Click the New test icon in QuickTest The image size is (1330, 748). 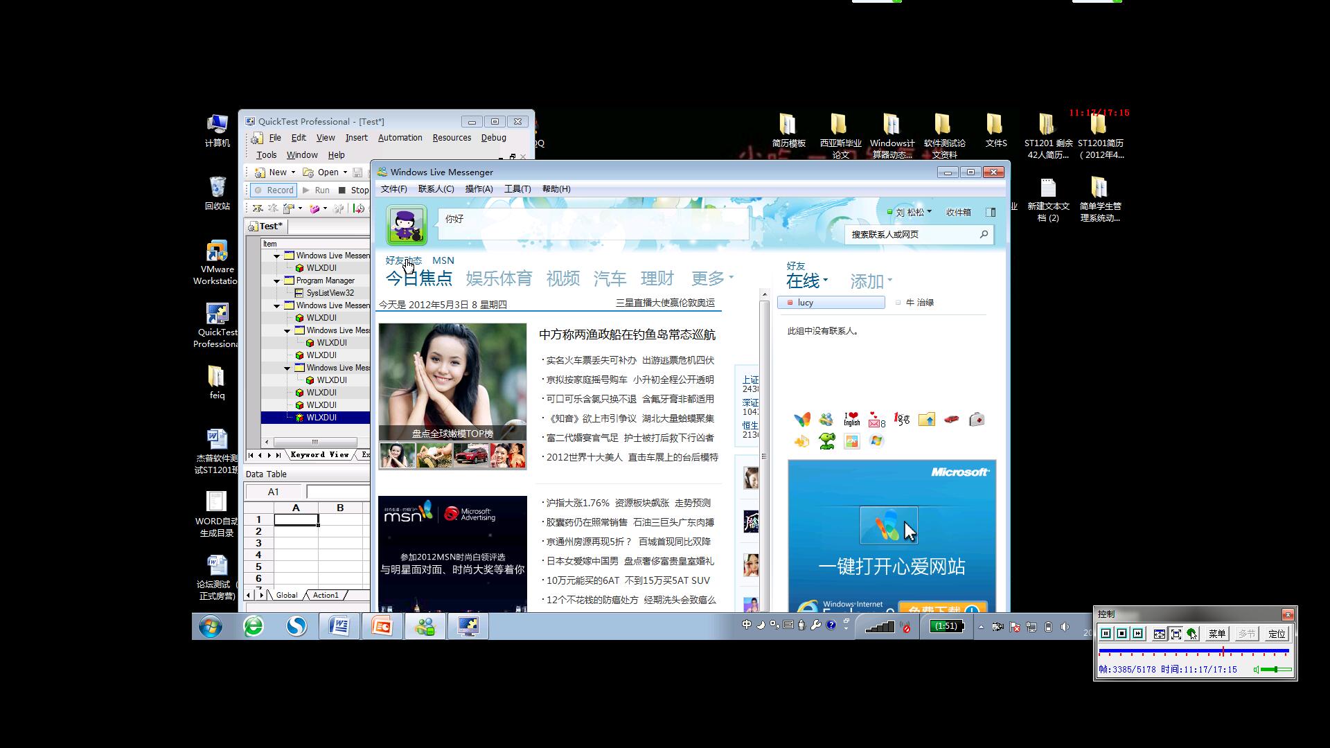pos(260,172)
